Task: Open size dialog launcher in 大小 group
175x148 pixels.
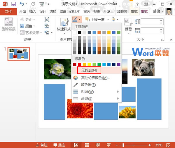Action: [x=162, y=40]
